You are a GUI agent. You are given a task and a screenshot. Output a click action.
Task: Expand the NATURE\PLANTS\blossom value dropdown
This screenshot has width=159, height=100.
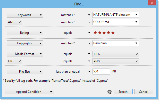(136, 15)
